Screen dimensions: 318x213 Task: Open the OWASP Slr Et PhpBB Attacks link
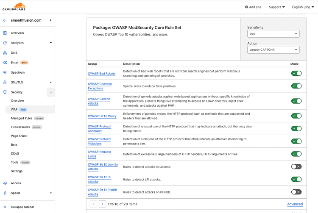103,192
